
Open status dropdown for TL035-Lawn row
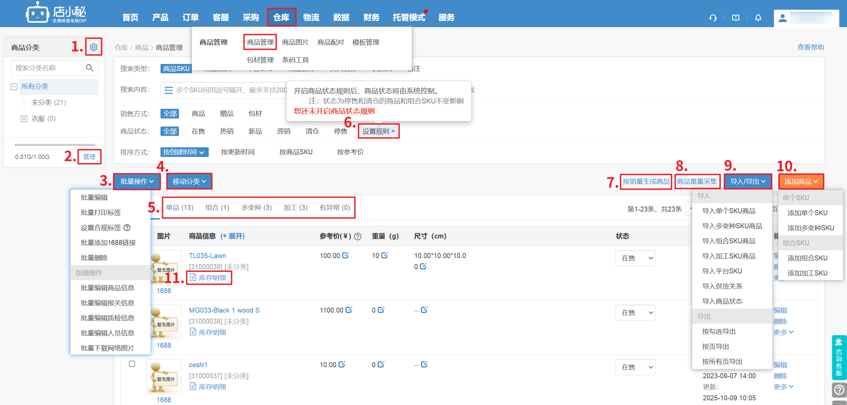pos(635,258)
